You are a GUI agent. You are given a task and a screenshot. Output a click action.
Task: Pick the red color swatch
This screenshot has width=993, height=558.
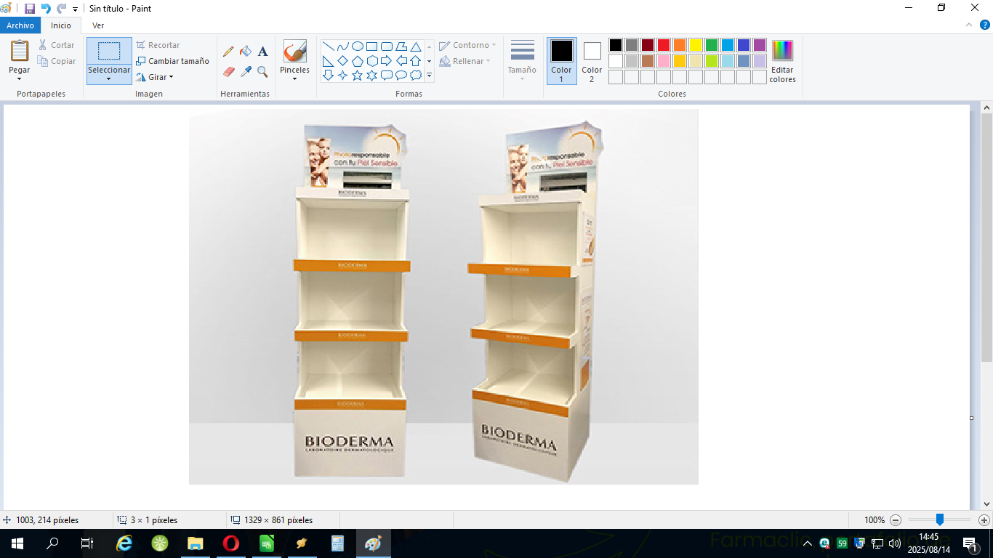click(664, 45)
